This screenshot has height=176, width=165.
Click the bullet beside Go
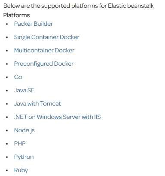7,77
